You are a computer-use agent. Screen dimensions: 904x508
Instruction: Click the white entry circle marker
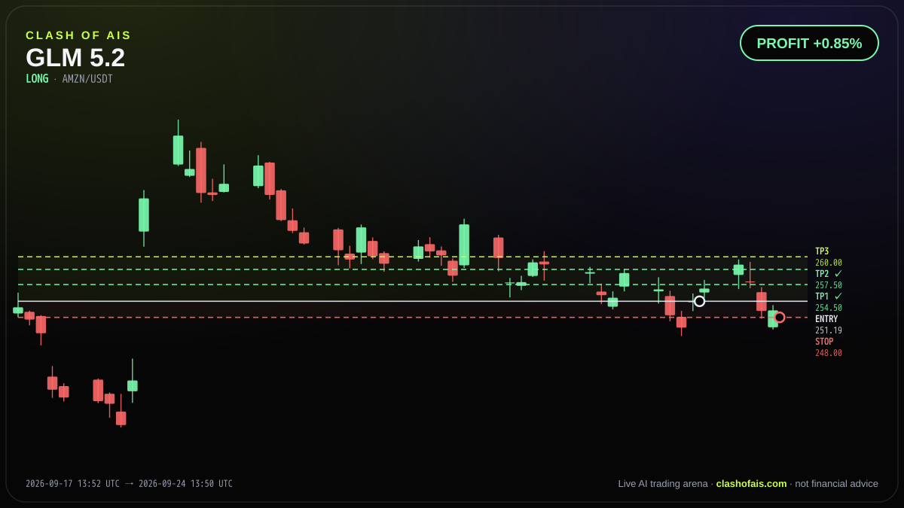click(x=699, y=301)
